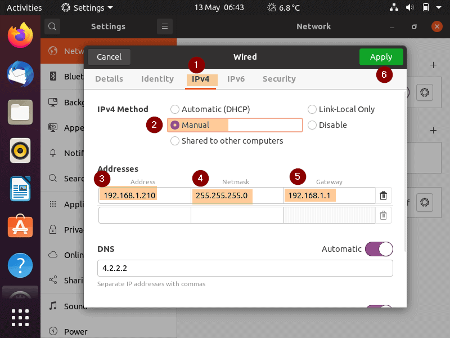
Task: Click the empty second Netmask field
Action: click(x=237, y=215)
